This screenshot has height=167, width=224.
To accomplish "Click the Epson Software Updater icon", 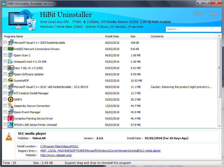I will (x=11, y=74).
